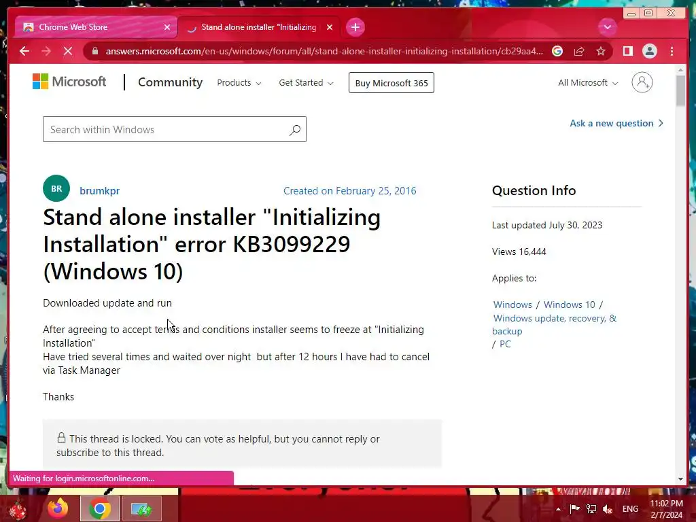Click the muted volume tray icon

[607, 509]
